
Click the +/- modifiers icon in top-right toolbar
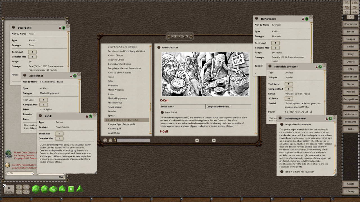click(355, 12)
